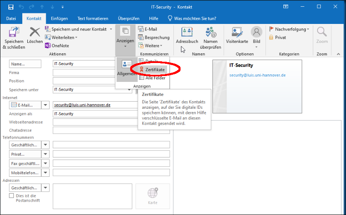Select Zertifikate view

pos(153,70)
